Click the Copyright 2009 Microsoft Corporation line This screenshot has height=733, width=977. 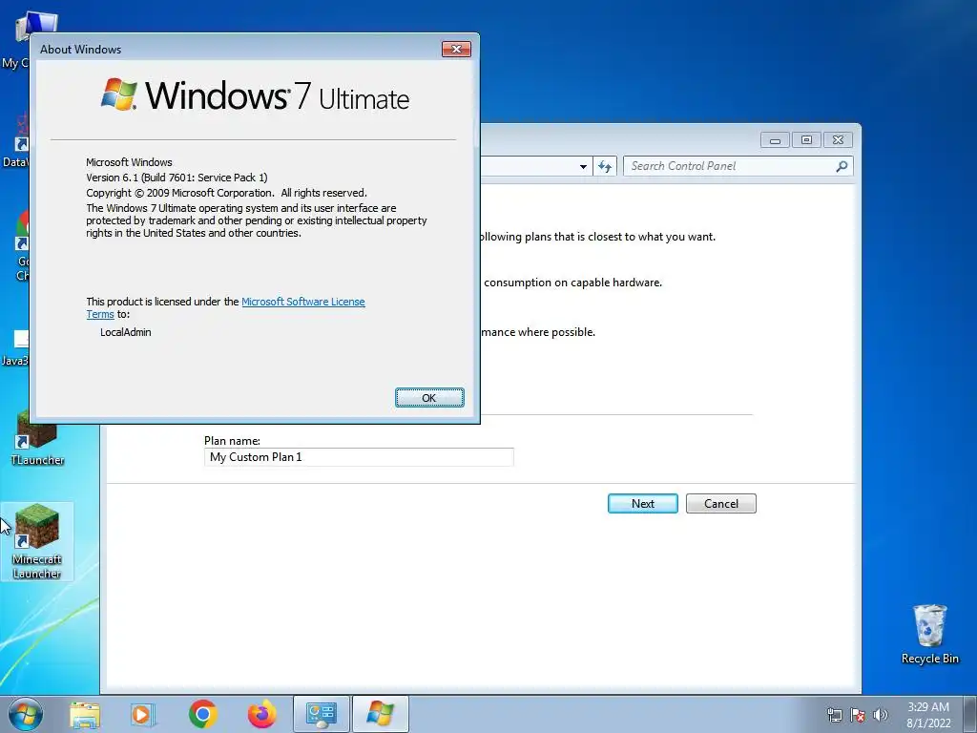[226, 193]
